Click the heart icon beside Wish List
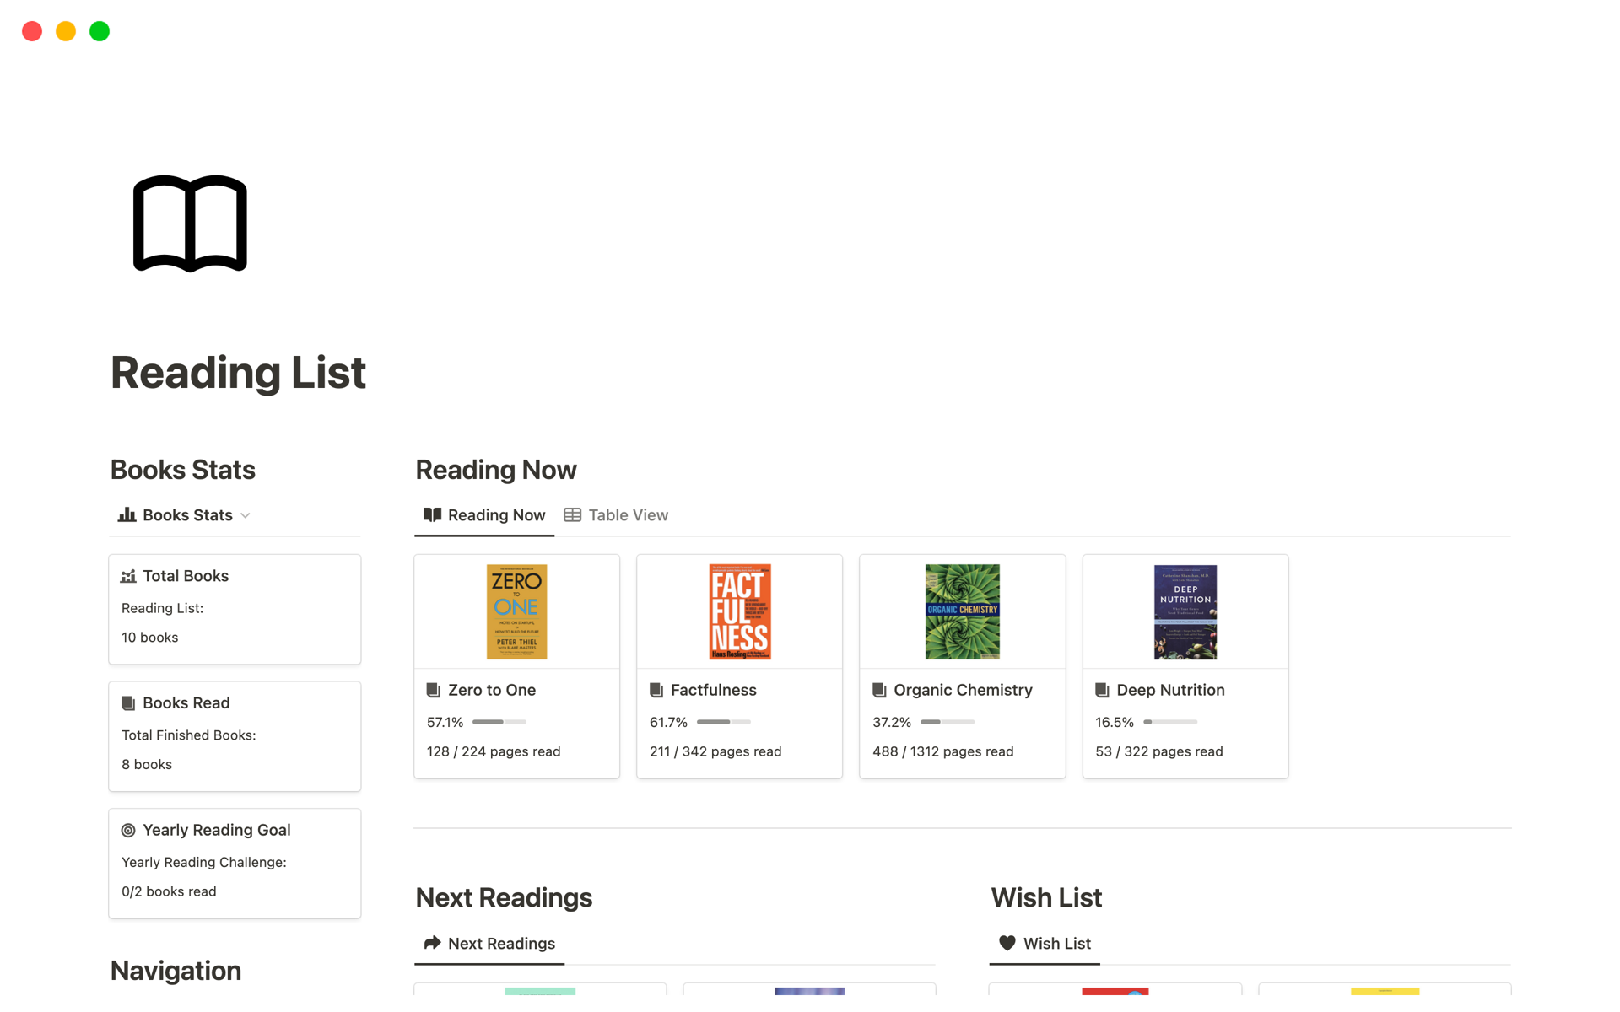Image resolution: width=1620 pixels, height=1012 pixels. click(x=1007, y=943)
